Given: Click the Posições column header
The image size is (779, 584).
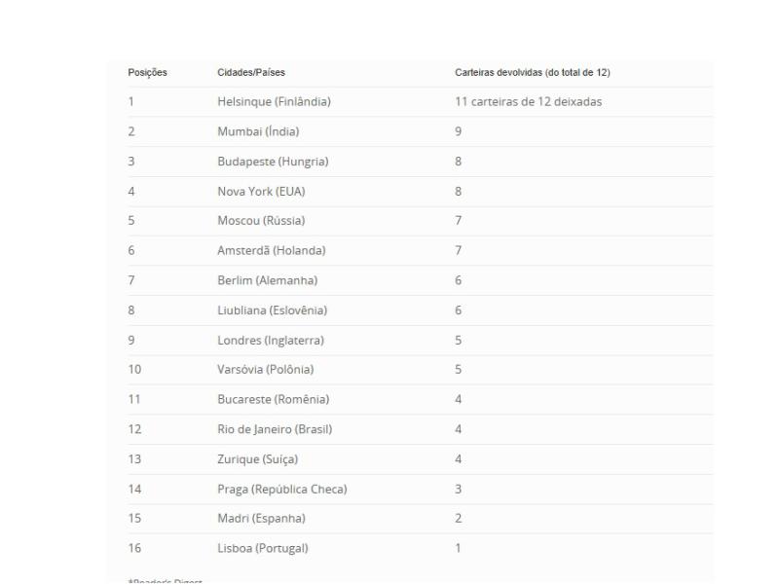Looking at the screenshot, I should [x=148, y=73].
